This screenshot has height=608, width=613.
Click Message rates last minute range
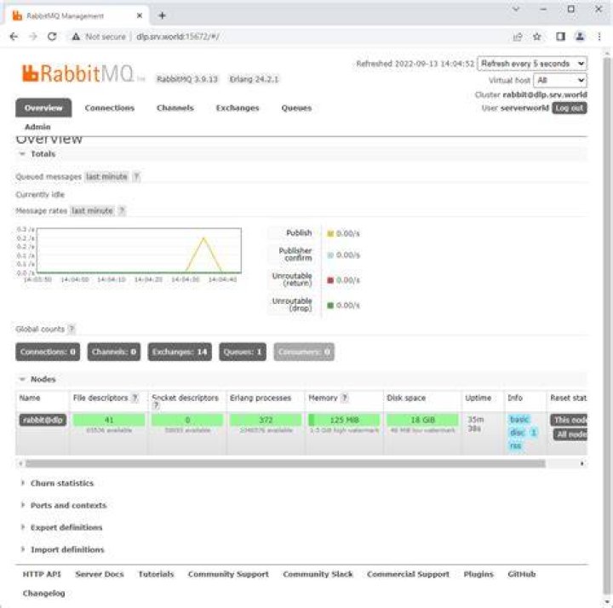click(x=92, y=210)
